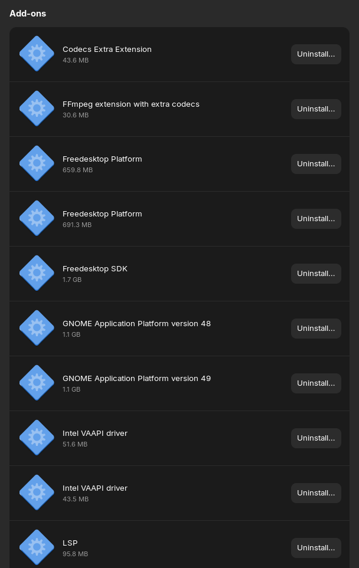Uninstall the 691.3 MB Freedesktop Platform
Image resolution: width=359 pixels, height=568 pixels.
click(316, 218)
